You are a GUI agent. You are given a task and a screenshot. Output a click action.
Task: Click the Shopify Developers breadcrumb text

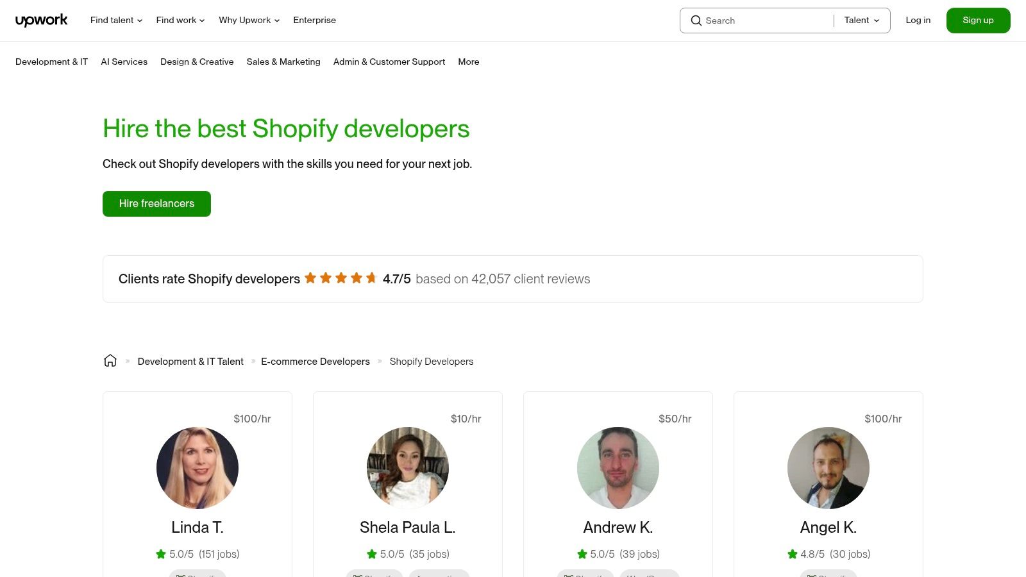click(432, 362)
